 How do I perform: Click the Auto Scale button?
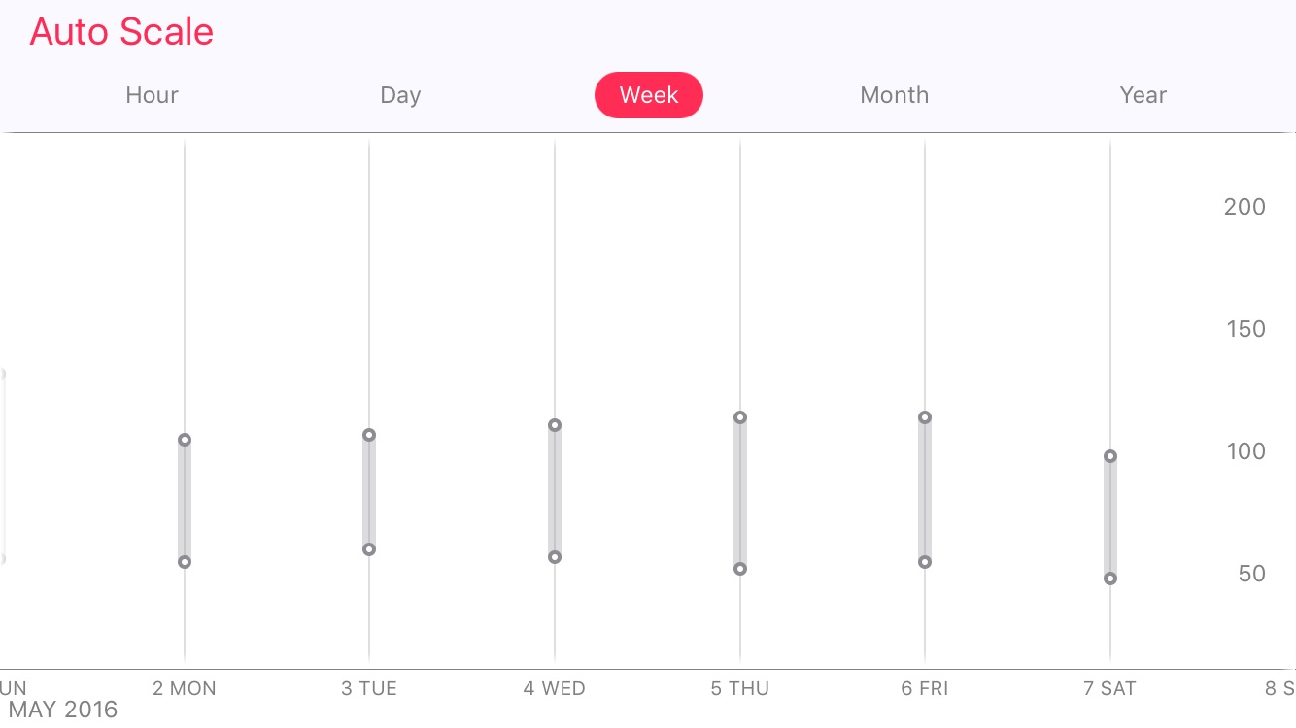coord(121,32)
